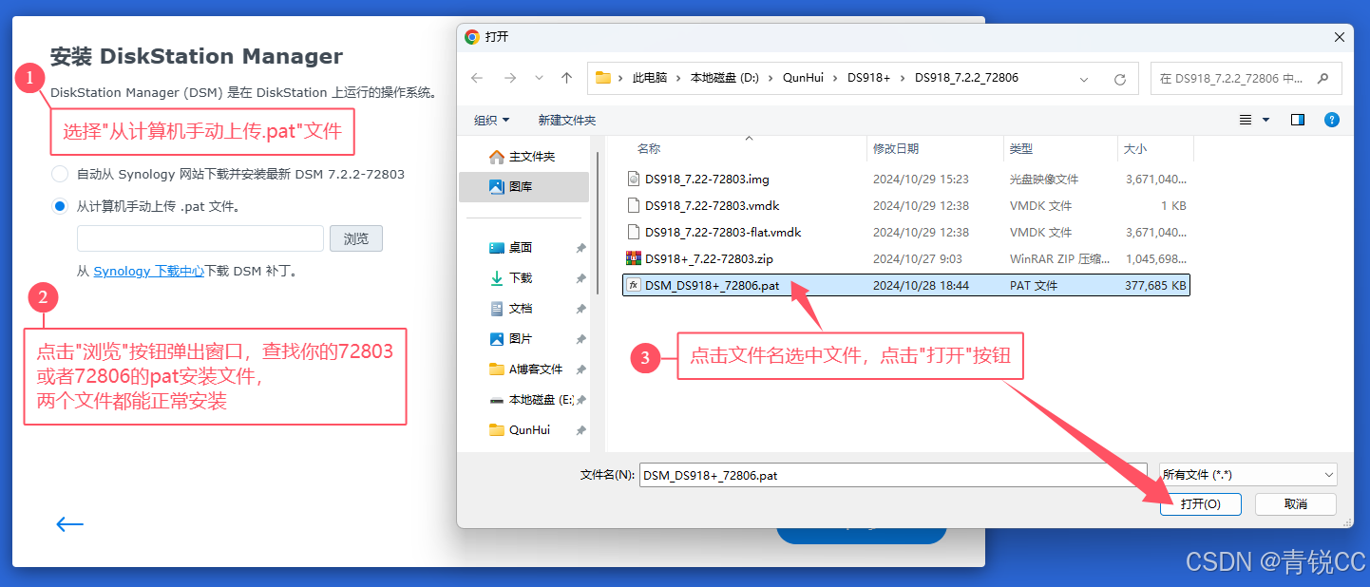Click 377,685 KB size cell
Viewport: 1370px width, 587px height.
click(x=1154, y=285)
